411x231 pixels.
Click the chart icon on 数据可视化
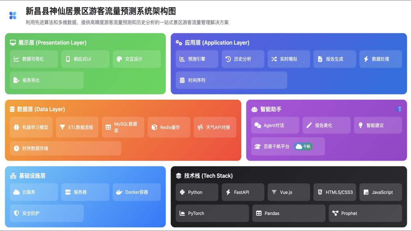click(16, 59)
